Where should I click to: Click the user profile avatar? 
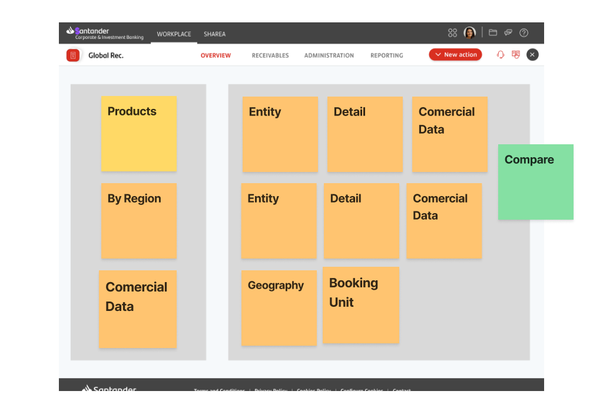tap(469, 33)
